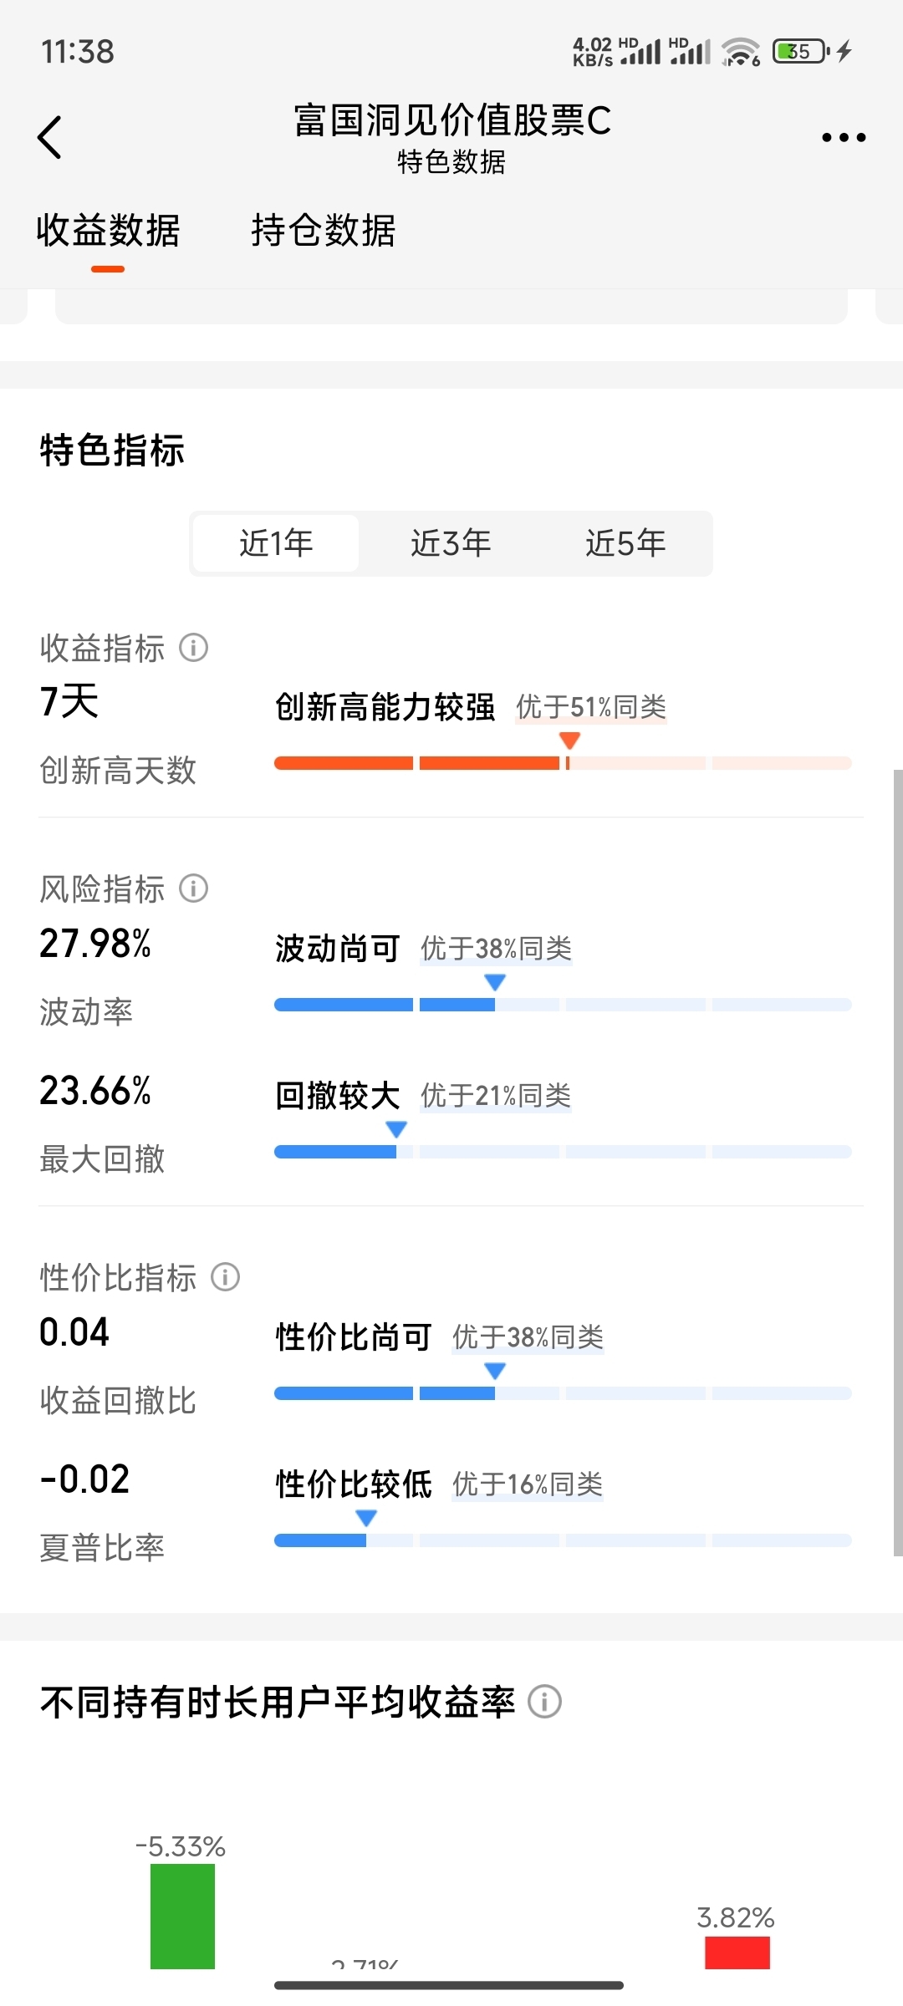Tap the blue 夏普比率 progress bar
The width and height of the screenshot is (903, 2006).
point(563,1540)
